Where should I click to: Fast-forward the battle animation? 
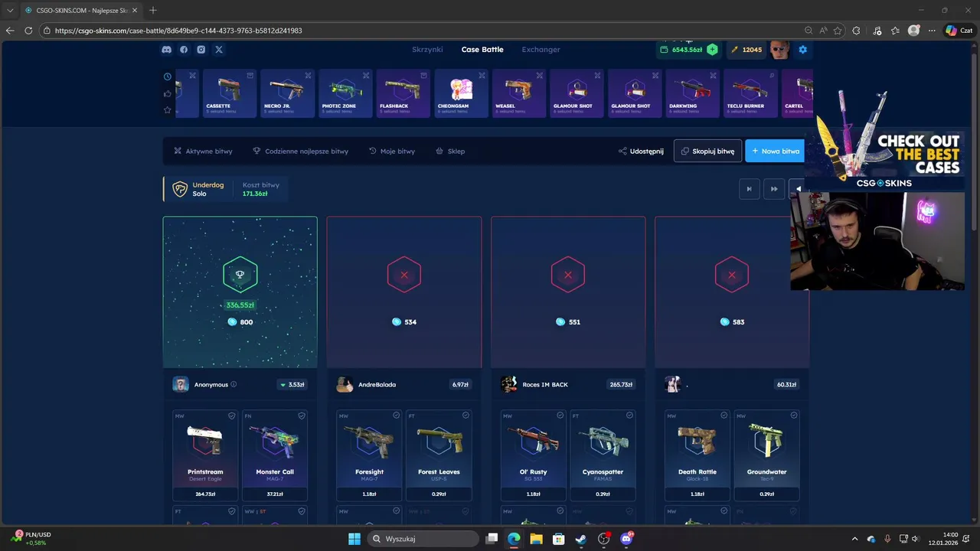(774, 189)
